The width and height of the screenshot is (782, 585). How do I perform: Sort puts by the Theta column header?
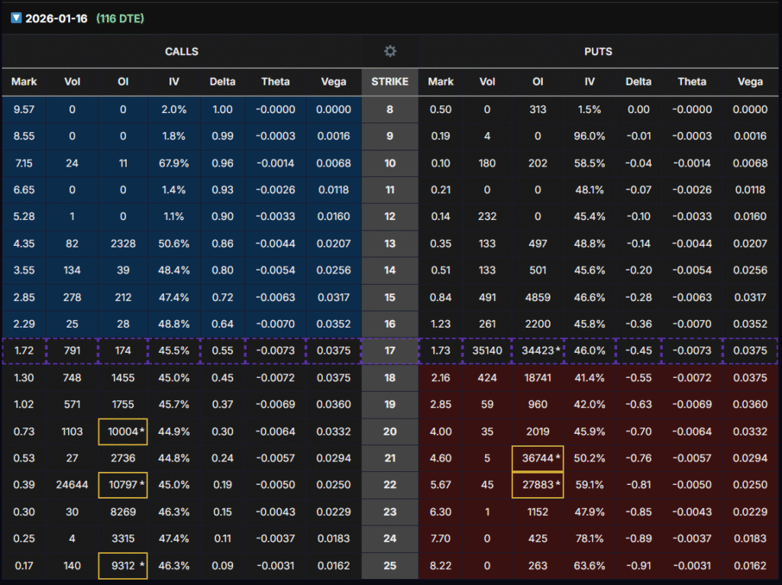coord(692,82)
